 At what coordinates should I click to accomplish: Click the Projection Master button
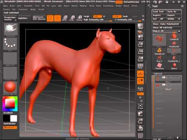[10, 18]
